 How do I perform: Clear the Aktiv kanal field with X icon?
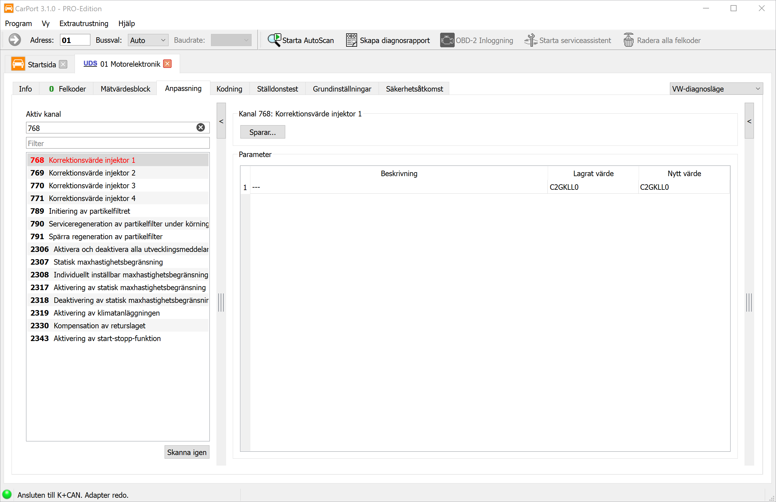tap(201, 128)
